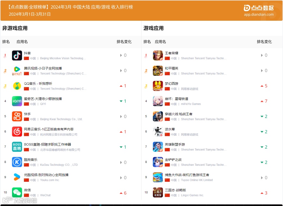Click publisher Beijing Kwai Technology Co., Ltd.

[x=61, y=119]
